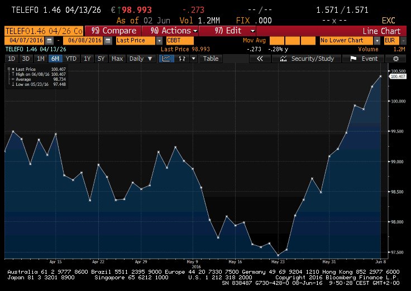Open the end date calendar picker
The height and width of the screenshot is (291, 411).
(x=107, y=41)
